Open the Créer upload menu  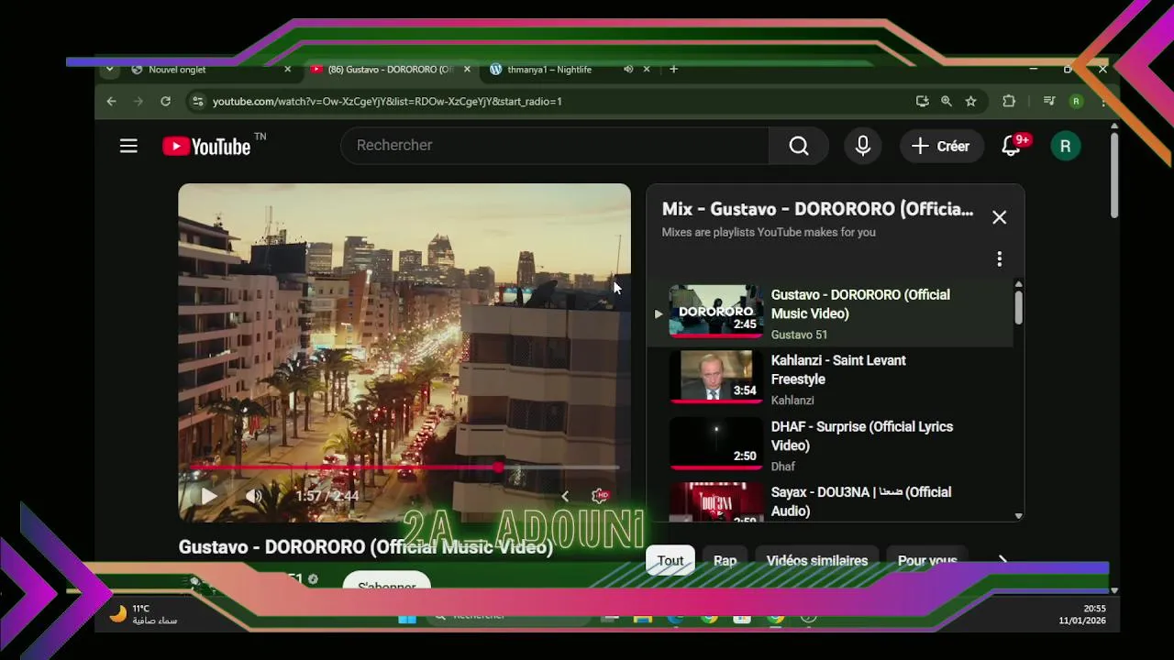(940, 146)
